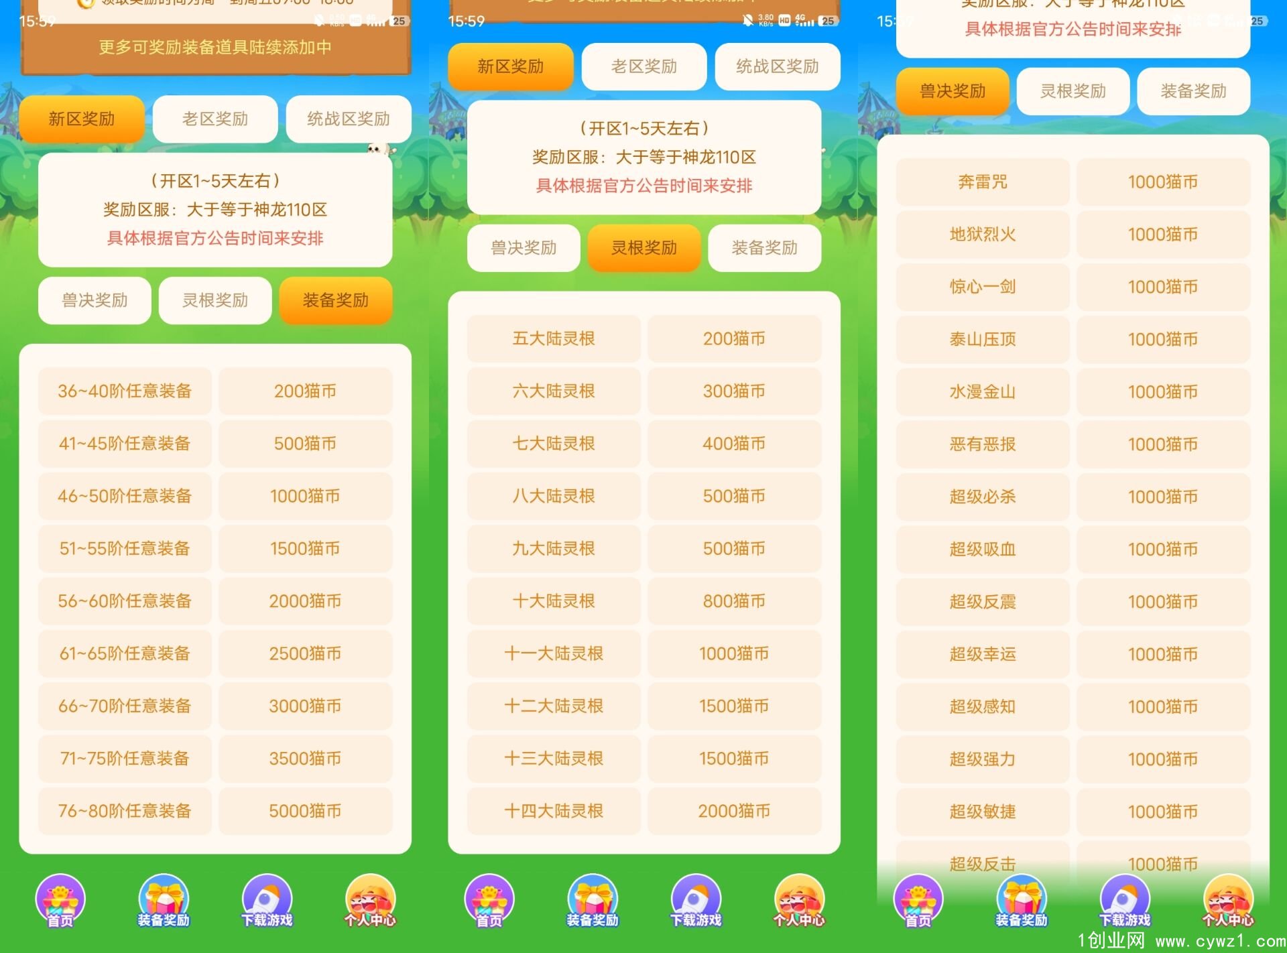Select active 灵根奖励 tab in middle screen
Viewport: 1287px width, 953px height.
tap(644, 248)
